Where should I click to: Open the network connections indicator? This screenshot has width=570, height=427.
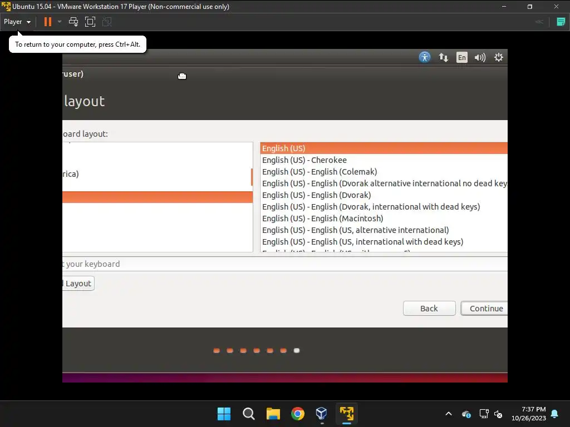coord(443,57)
